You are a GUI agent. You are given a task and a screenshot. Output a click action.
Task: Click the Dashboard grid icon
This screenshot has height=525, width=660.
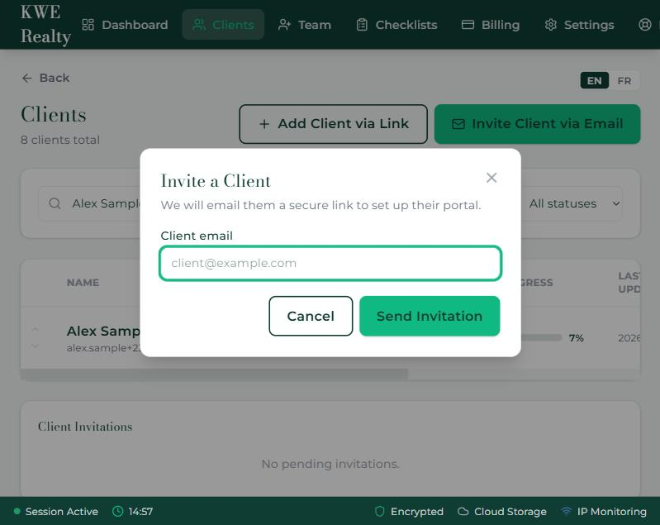(88, 25)
